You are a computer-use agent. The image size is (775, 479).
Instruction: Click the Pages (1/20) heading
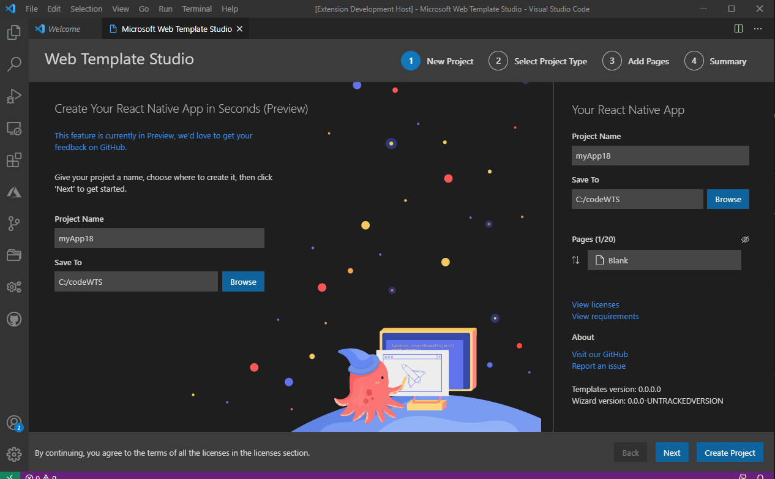point(593,240)
